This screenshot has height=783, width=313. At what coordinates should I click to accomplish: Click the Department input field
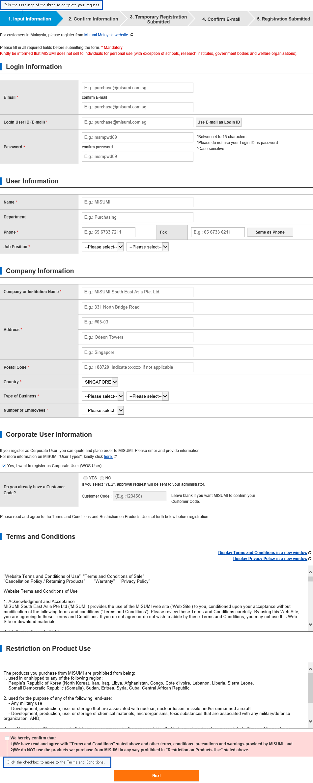point(137,217)
